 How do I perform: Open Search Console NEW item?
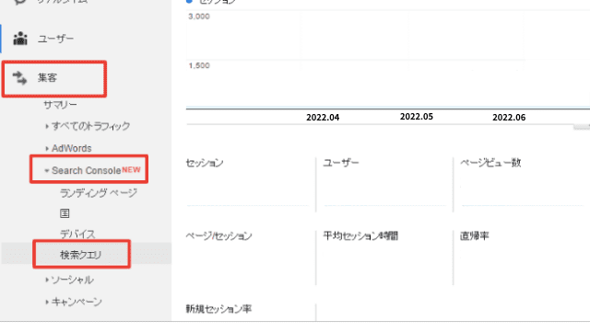pyautogui.click(x=96, y=170)
